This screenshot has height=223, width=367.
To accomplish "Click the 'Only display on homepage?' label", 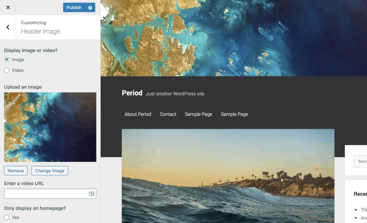I will pos(35,208).
